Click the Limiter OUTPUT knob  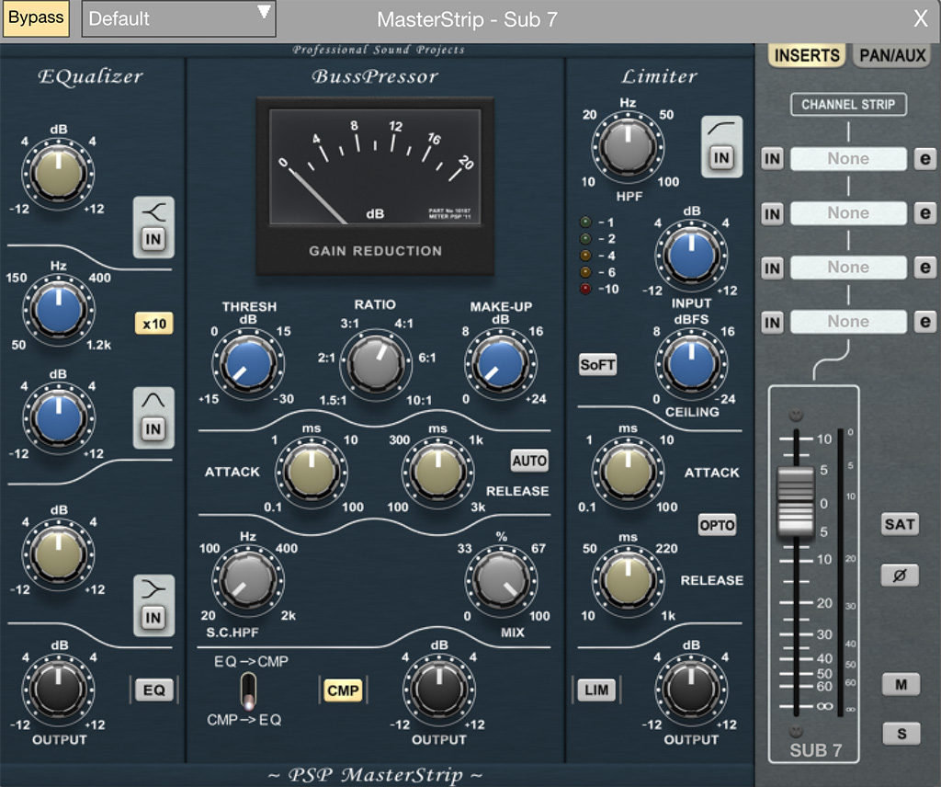691,690
